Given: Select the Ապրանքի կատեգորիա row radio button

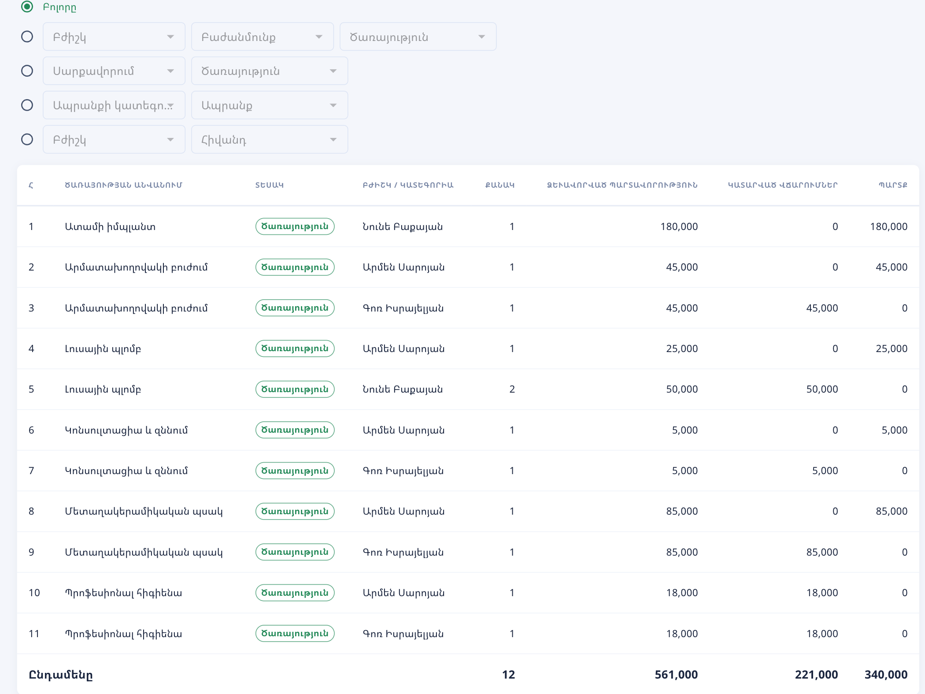Looking at the screenshot, I should pyautogui.click(x=27, y=105).
